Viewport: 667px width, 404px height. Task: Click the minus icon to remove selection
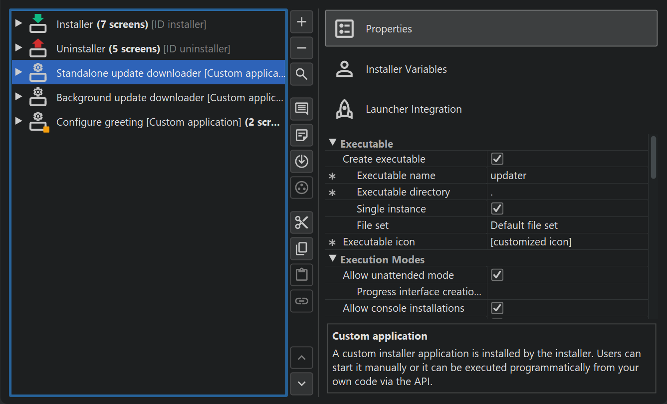tap(301, 48)
